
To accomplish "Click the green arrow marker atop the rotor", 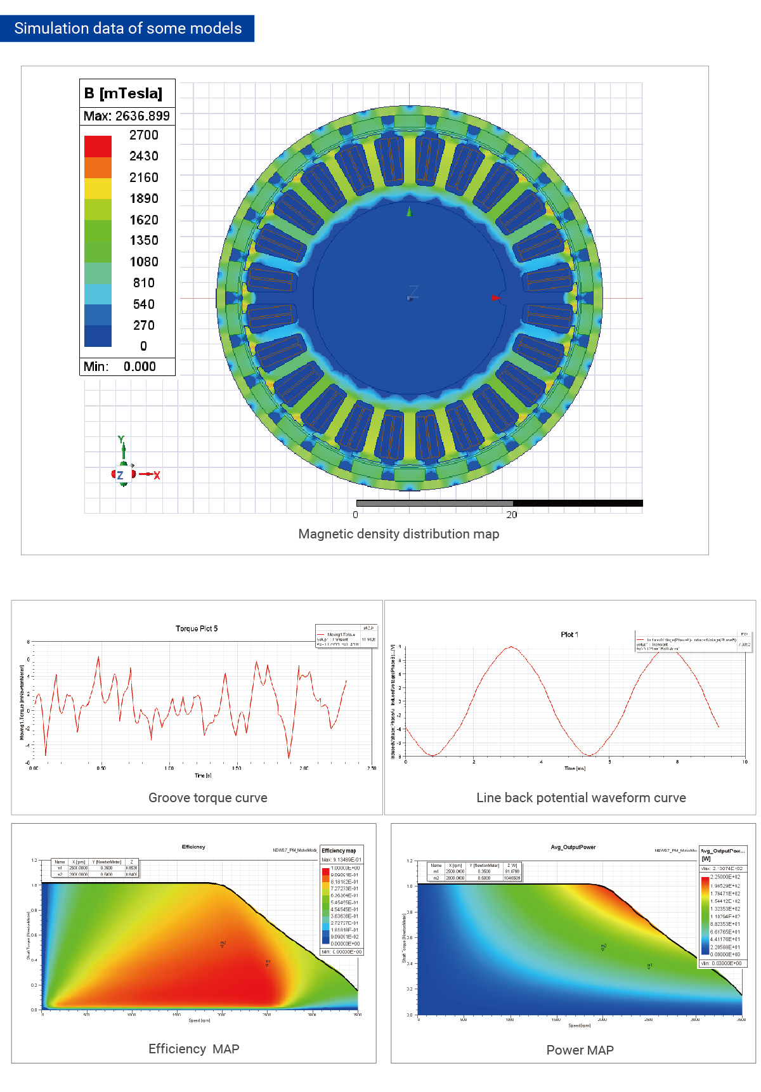I will click(409, 211).
